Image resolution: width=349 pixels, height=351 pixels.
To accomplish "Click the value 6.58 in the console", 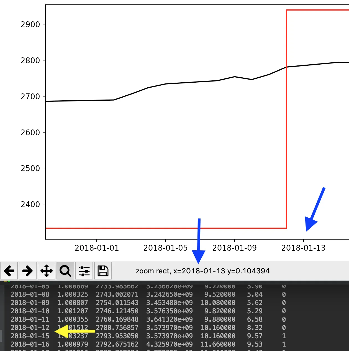I will [x=255, y=319].
